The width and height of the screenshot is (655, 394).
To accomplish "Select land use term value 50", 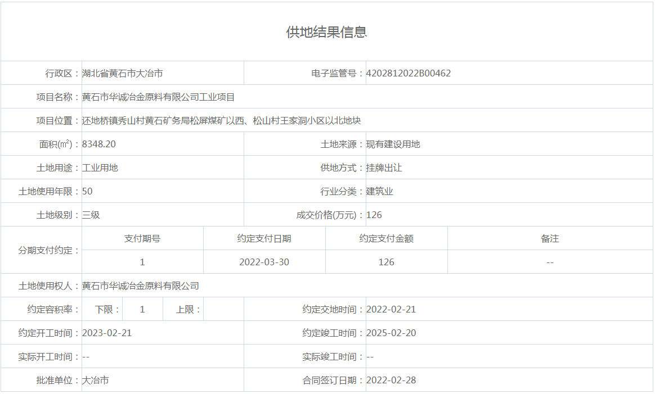I will click(x=87, y=192).
